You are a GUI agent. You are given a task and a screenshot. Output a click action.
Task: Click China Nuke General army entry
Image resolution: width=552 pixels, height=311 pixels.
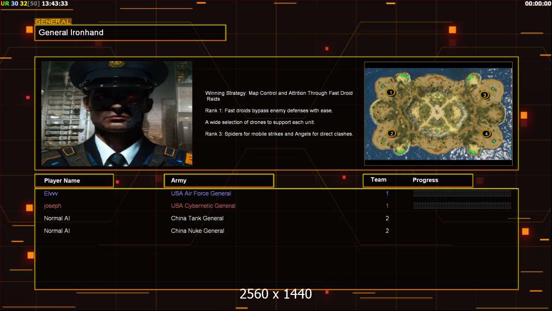(x=197, y=231)
